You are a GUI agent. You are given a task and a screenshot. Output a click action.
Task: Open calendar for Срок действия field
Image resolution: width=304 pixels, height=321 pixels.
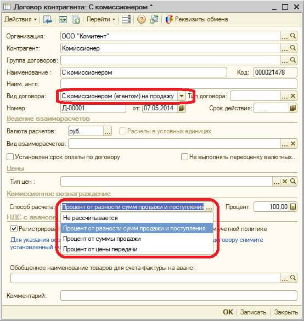(x=292, y=108)
